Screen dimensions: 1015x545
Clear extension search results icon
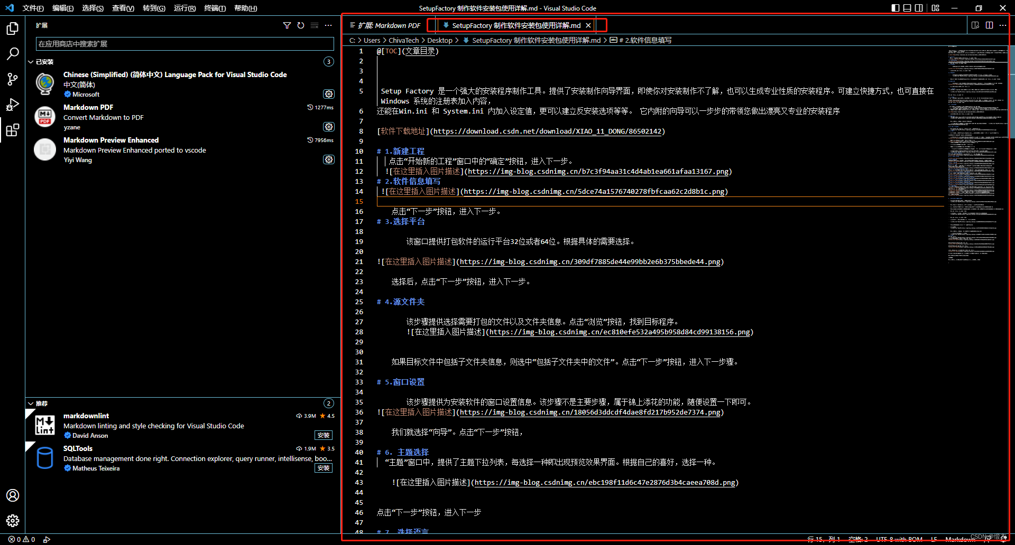315,25
